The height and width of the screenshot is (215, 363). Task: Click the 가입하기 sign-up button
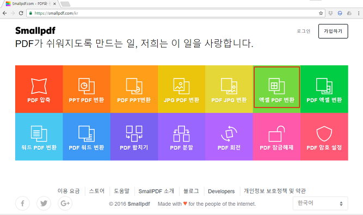[x=333, y=31]
